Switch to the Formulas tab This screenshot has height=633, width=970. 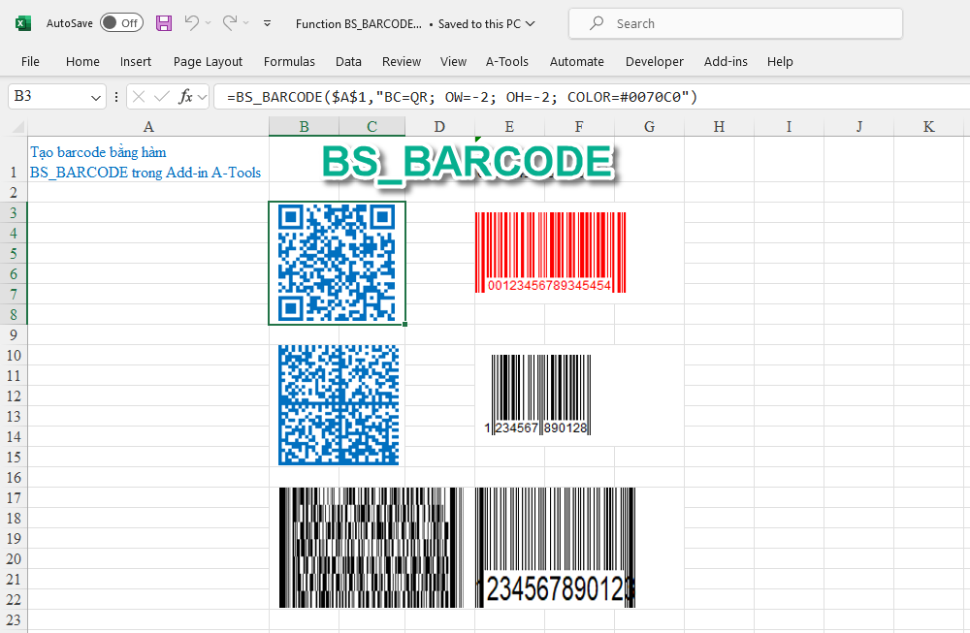(289, 61)
